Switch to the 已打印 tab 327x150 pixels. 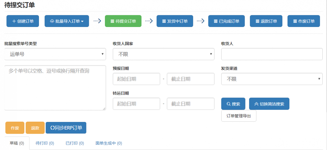click(75, 143)
